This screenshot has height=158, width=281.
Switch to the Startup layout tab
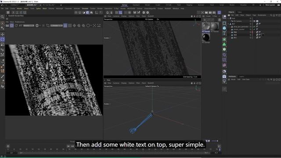[125, 5]
